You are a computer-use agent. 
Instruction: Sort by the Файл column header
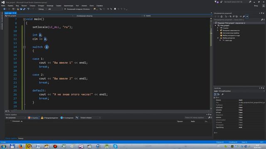click(x=193, y=121)
